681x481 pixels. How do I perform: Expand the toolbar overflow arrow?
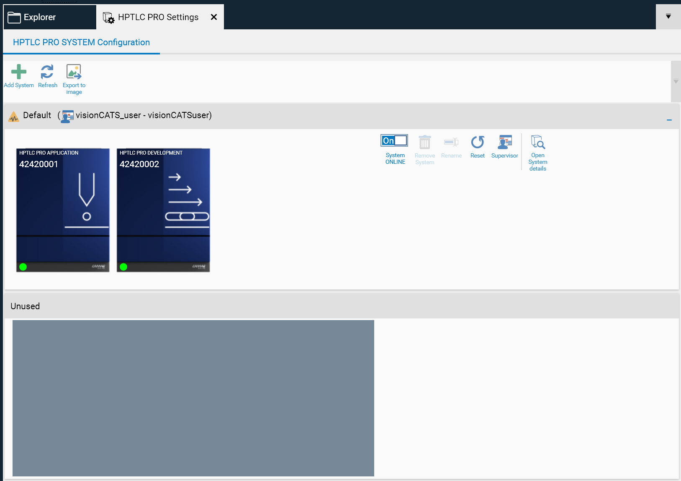(x=676, y=81)
